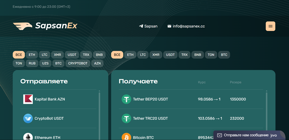The height and width of the screenshot is (140, 289).
Task: Select the USDT filter in the send filters
Action: [72, 55]
